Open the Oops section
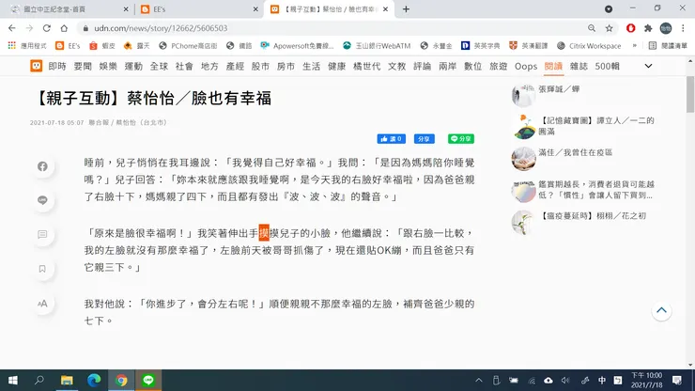Image resolution: width=695 pixels, height=391 pixels. point(526,66)
